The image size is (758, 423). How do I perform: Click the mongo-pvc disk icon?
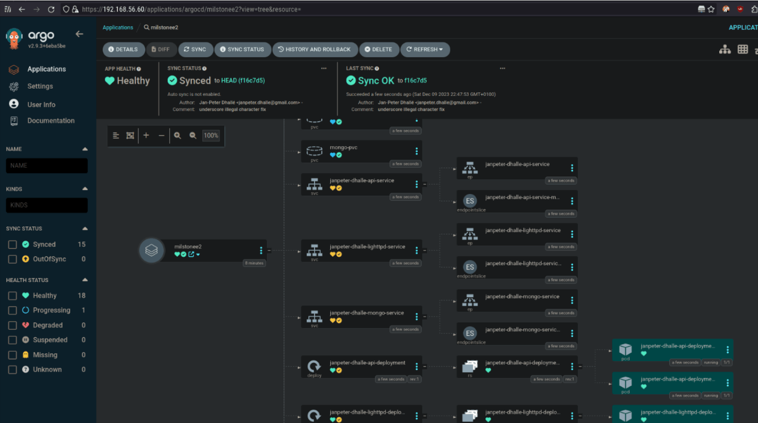point(314,151)
